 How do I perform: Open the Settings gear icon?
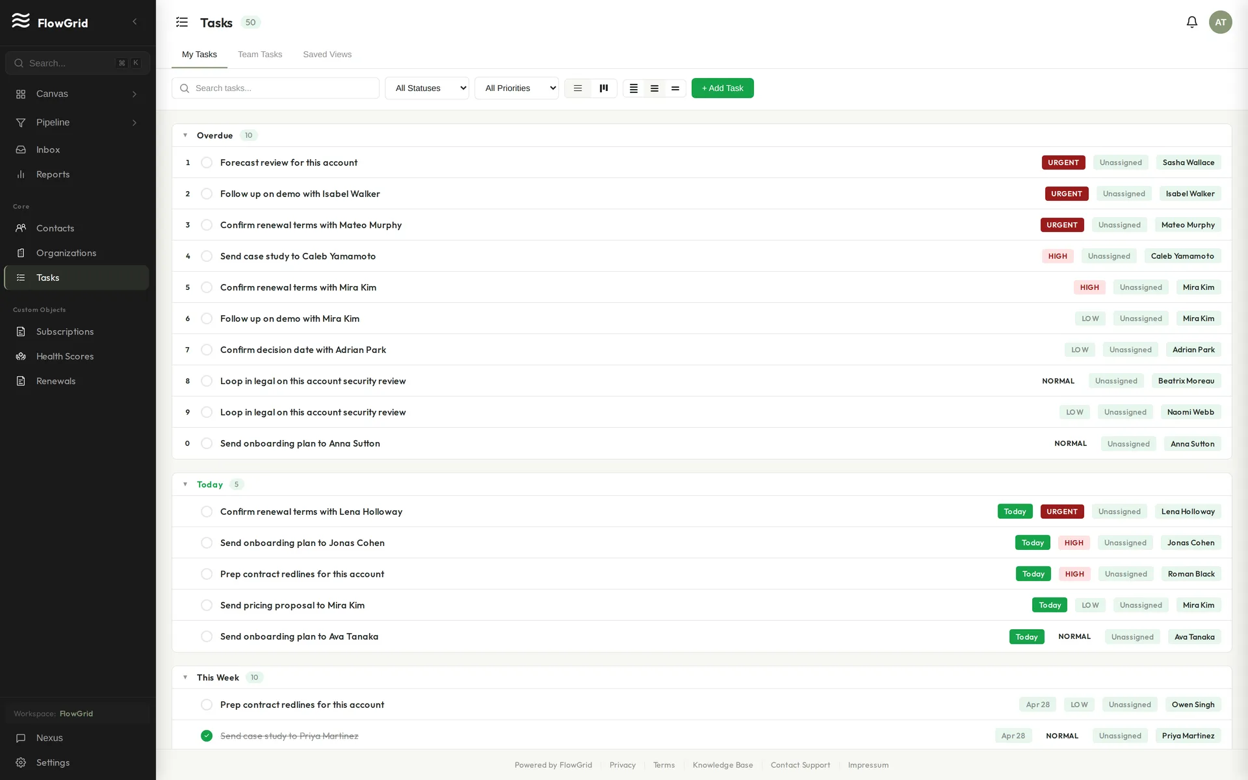pyautogui.click(x=21, y=763)
